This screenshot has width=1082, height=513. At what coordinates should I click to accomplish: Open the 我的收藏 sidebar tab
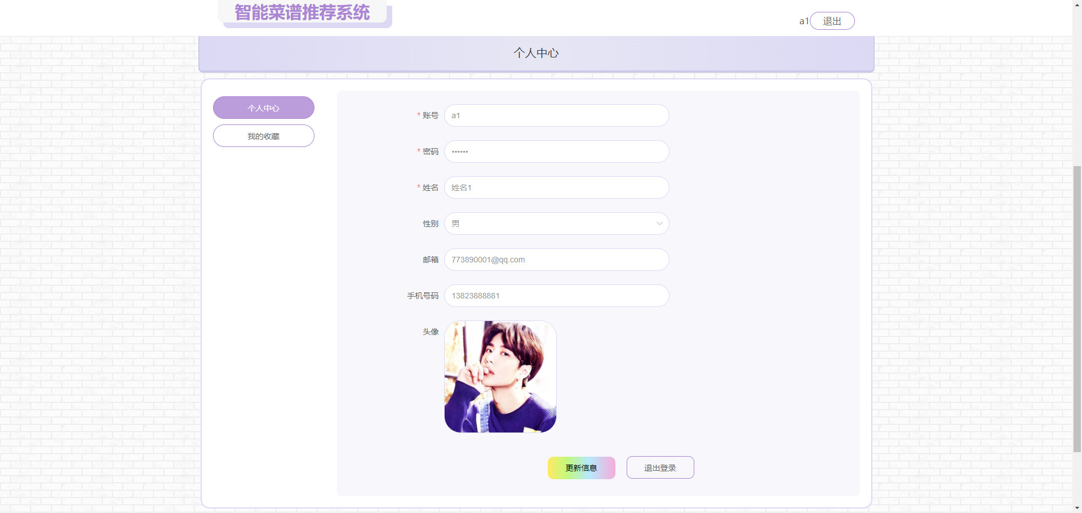[x=264, y=136]
